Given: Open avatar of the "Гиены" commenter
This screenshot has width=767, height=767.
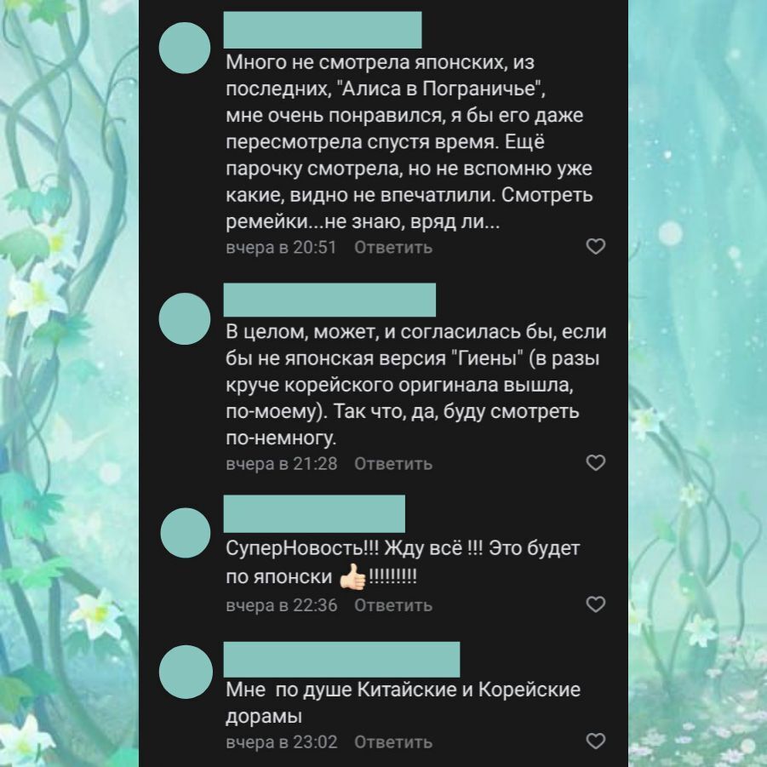Looking at the screenshot, I should (x=185, y=319).
